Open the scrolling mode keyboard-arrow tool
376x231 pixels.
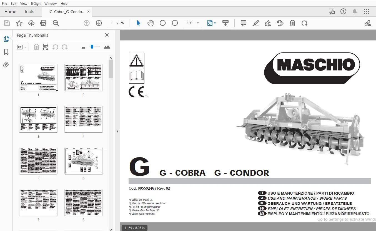click(225, 23)
